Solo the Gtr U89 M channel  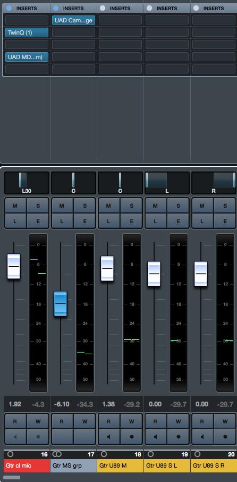click(x=132, y=206)
